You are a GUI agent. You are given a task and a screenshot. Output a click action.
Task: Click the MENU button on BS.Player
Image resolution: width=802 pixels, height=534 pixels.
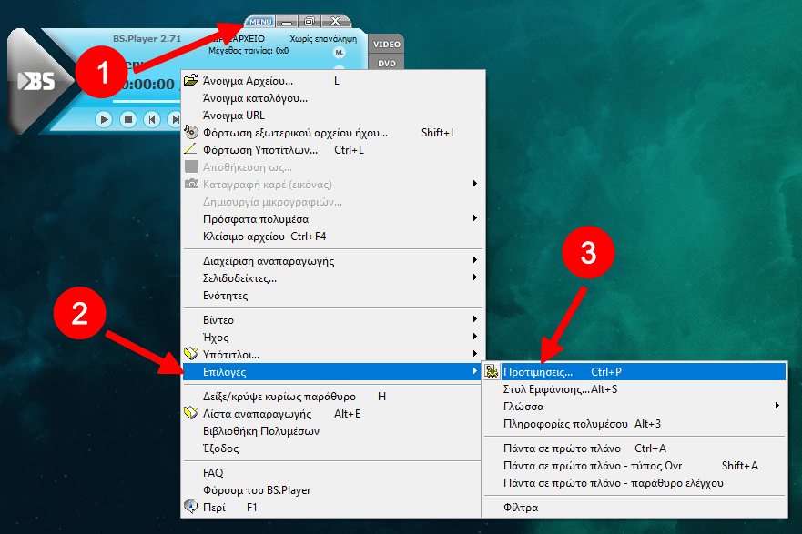(259, 20)
